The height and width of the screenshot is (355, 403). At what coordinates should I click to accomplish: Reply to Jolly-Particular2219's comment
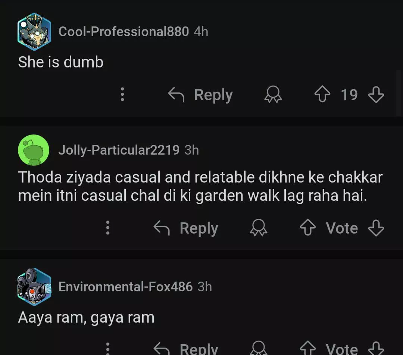click(186, 228)
